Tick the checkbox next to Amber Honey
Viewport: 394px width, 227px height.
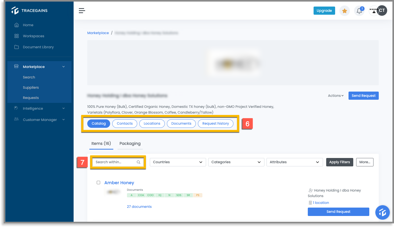tap(98, 182)
